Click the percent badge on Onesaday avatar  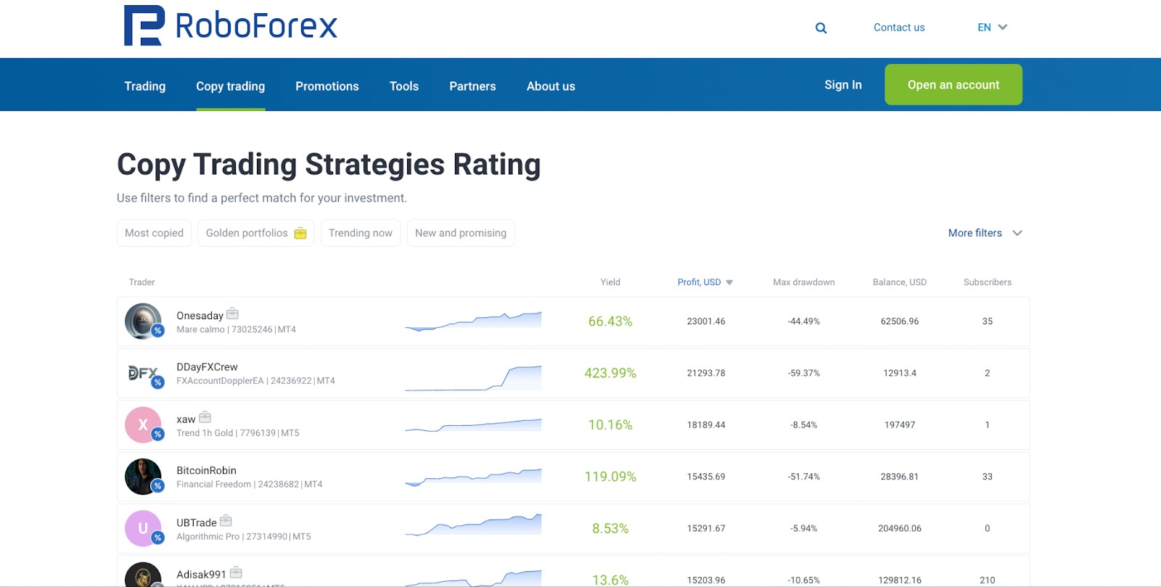[157, 331]
